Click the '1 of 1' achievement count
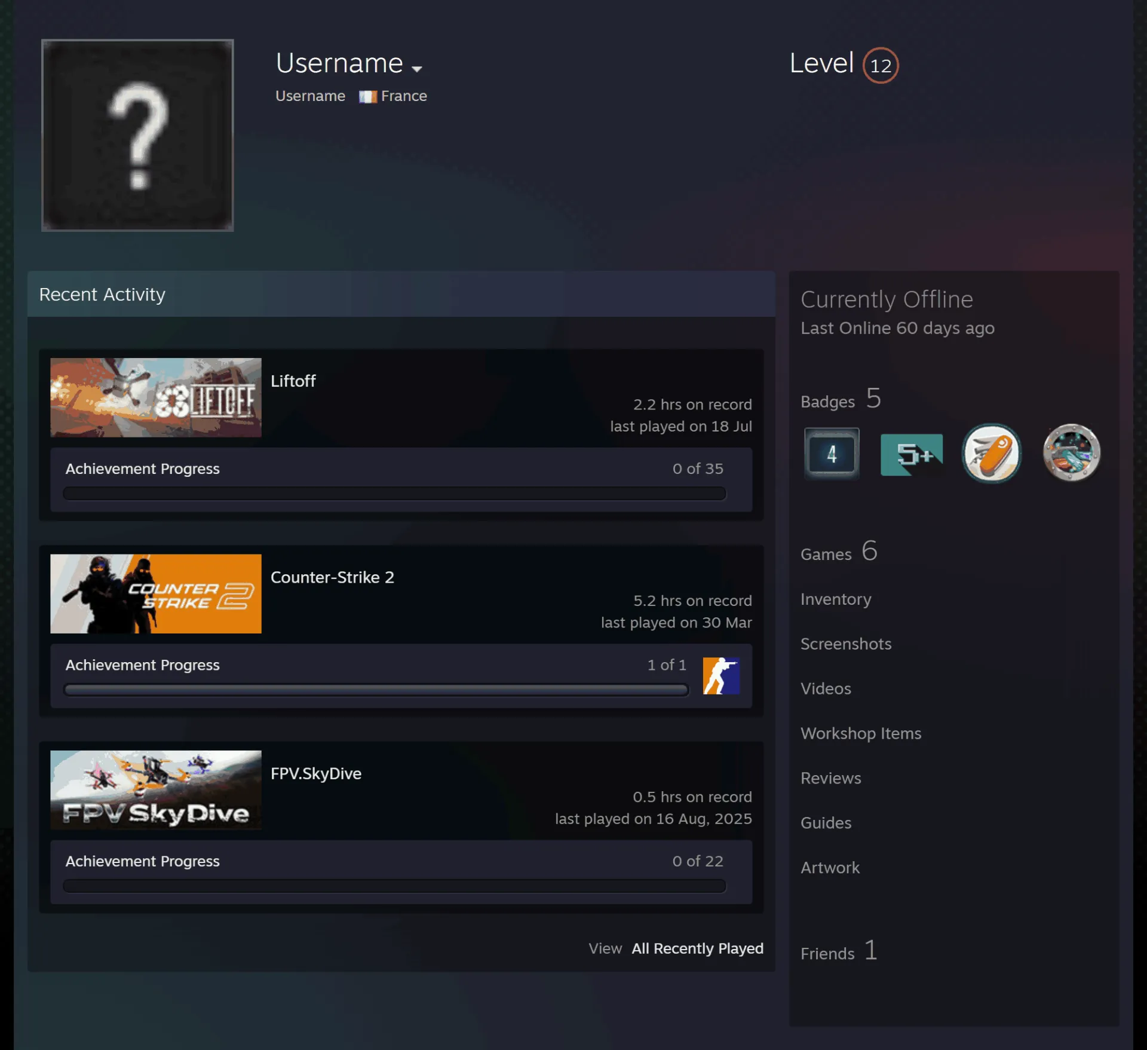This screenshot has height=1050, width=1147. click(667, 665)
